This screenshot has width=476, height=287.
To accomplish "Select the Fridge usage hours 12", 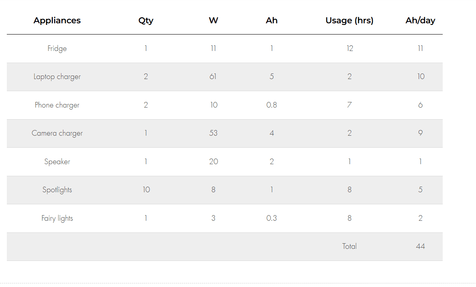I will click(350, 49).
